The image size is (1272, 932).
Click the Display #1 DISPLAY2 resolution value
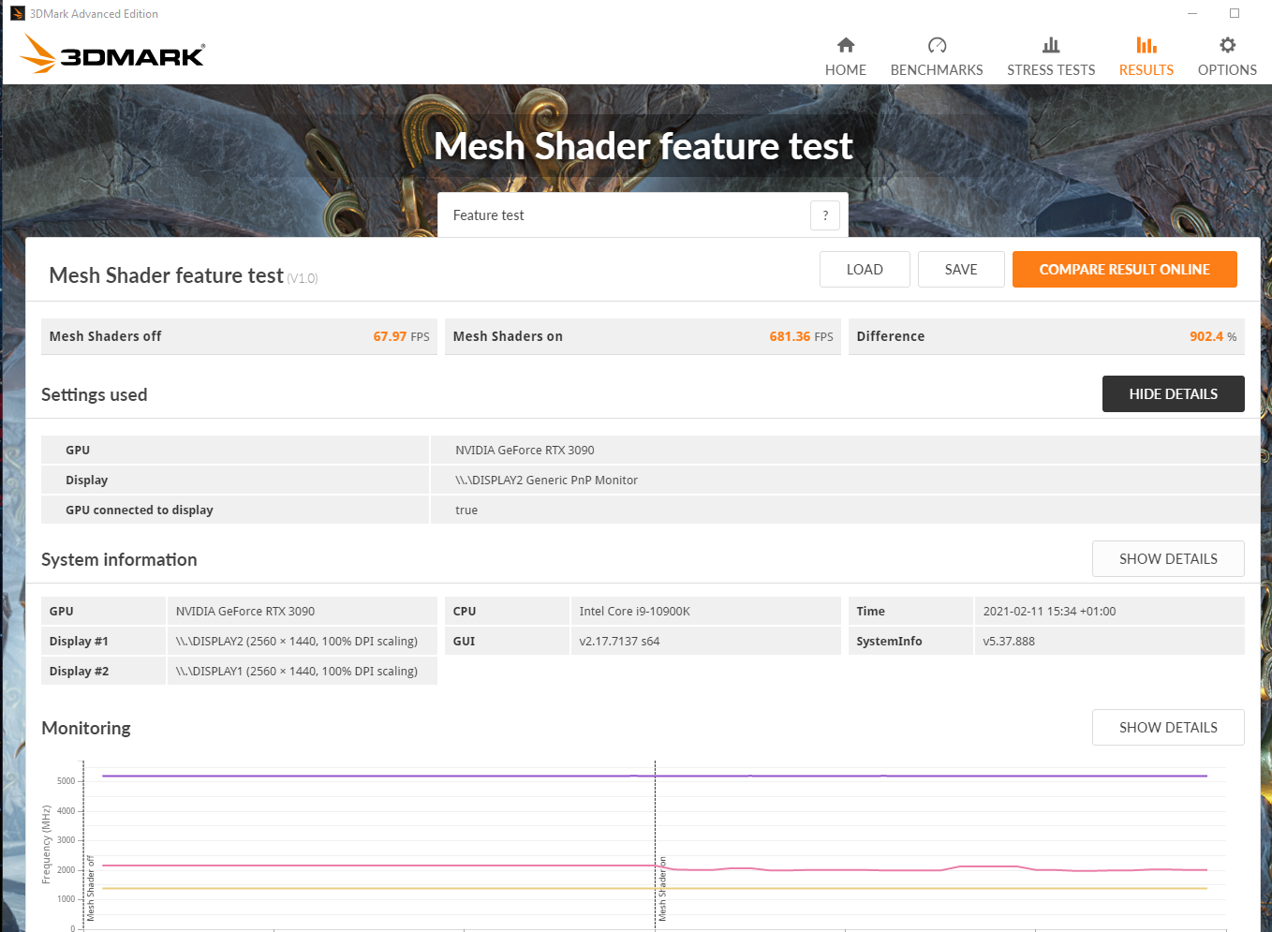296,641
